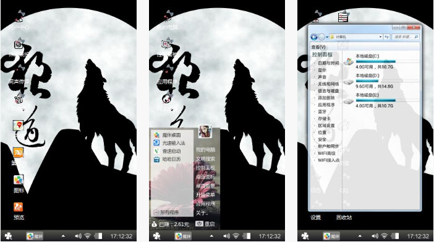434x242 pixels.
Task: Select WIFI接入点 in 控制面板 list
Action: point(329,160)
